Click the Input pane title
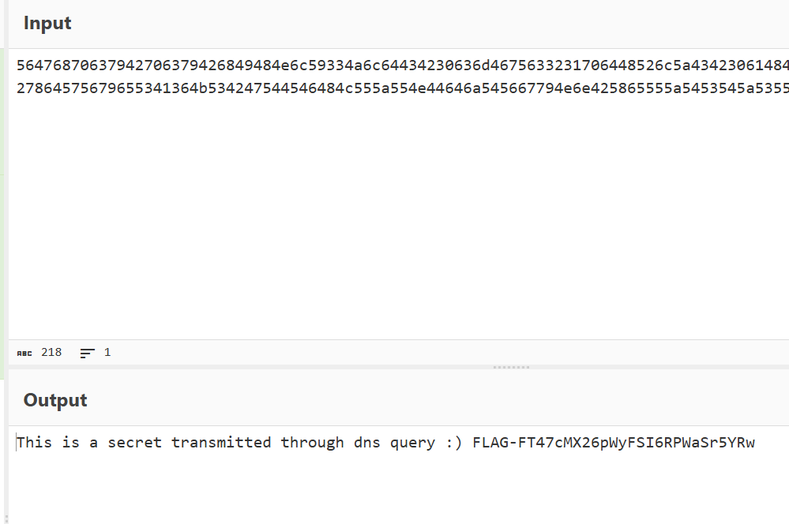 tap(47, 23)
